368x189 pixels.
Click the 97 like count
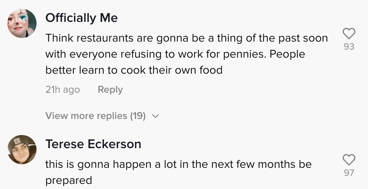(349, 173)
